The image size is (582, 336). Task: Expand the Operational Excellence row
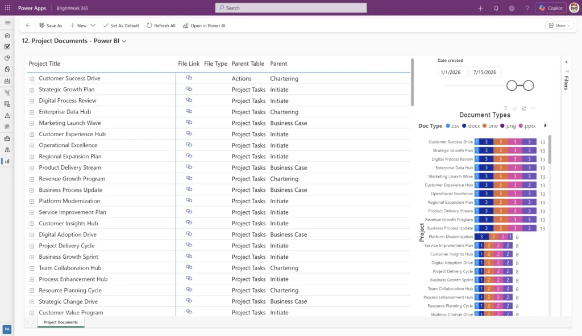pyautogui.click(x=32, y=145)
